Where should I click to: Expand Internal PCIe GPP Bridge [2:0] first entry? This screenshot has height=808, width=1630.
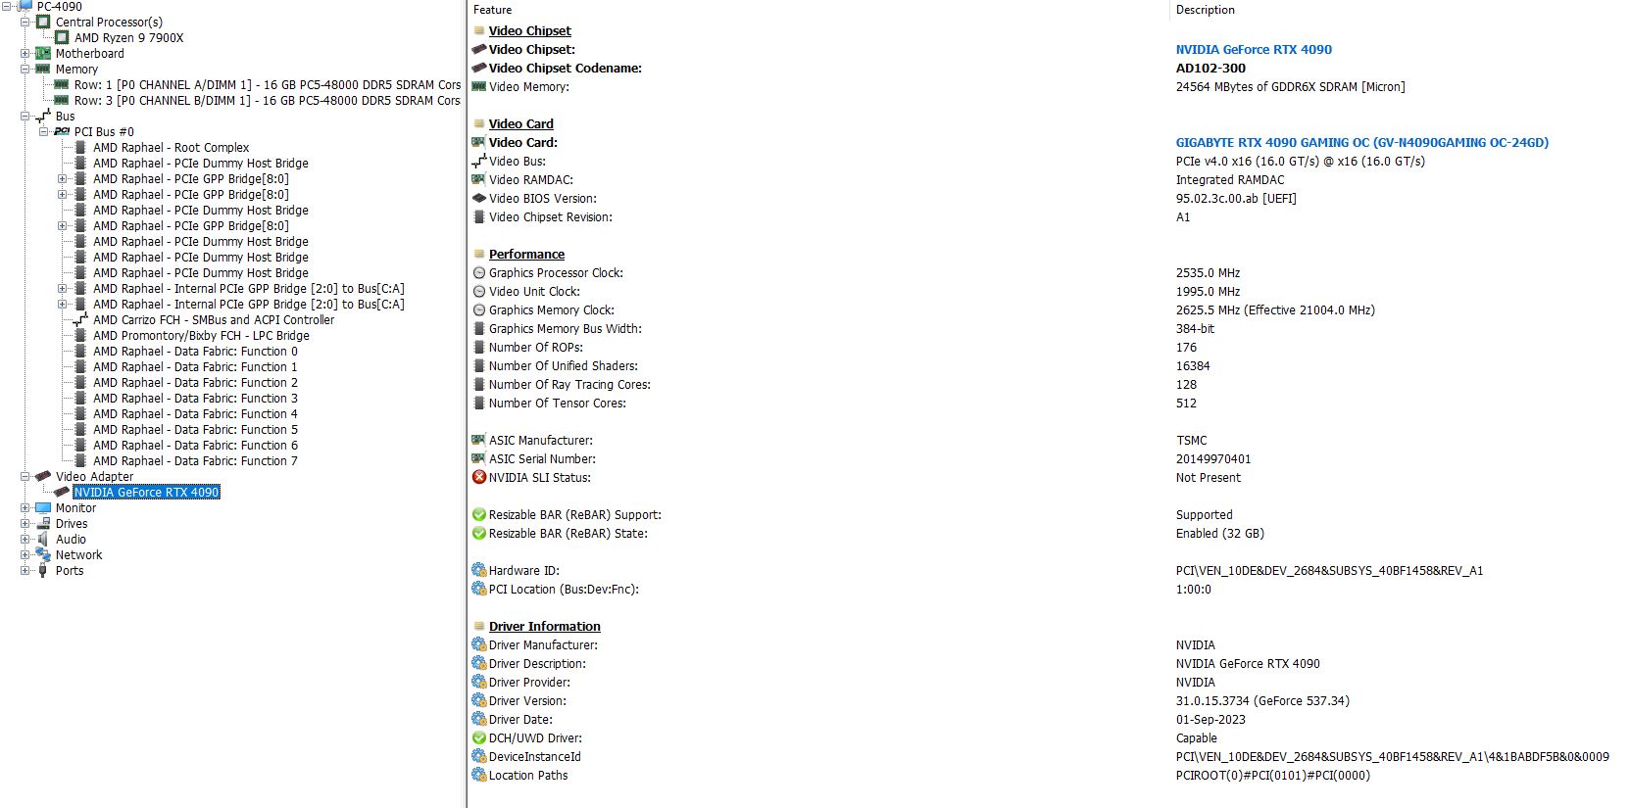pyautogui.click(x=63, y=288)
